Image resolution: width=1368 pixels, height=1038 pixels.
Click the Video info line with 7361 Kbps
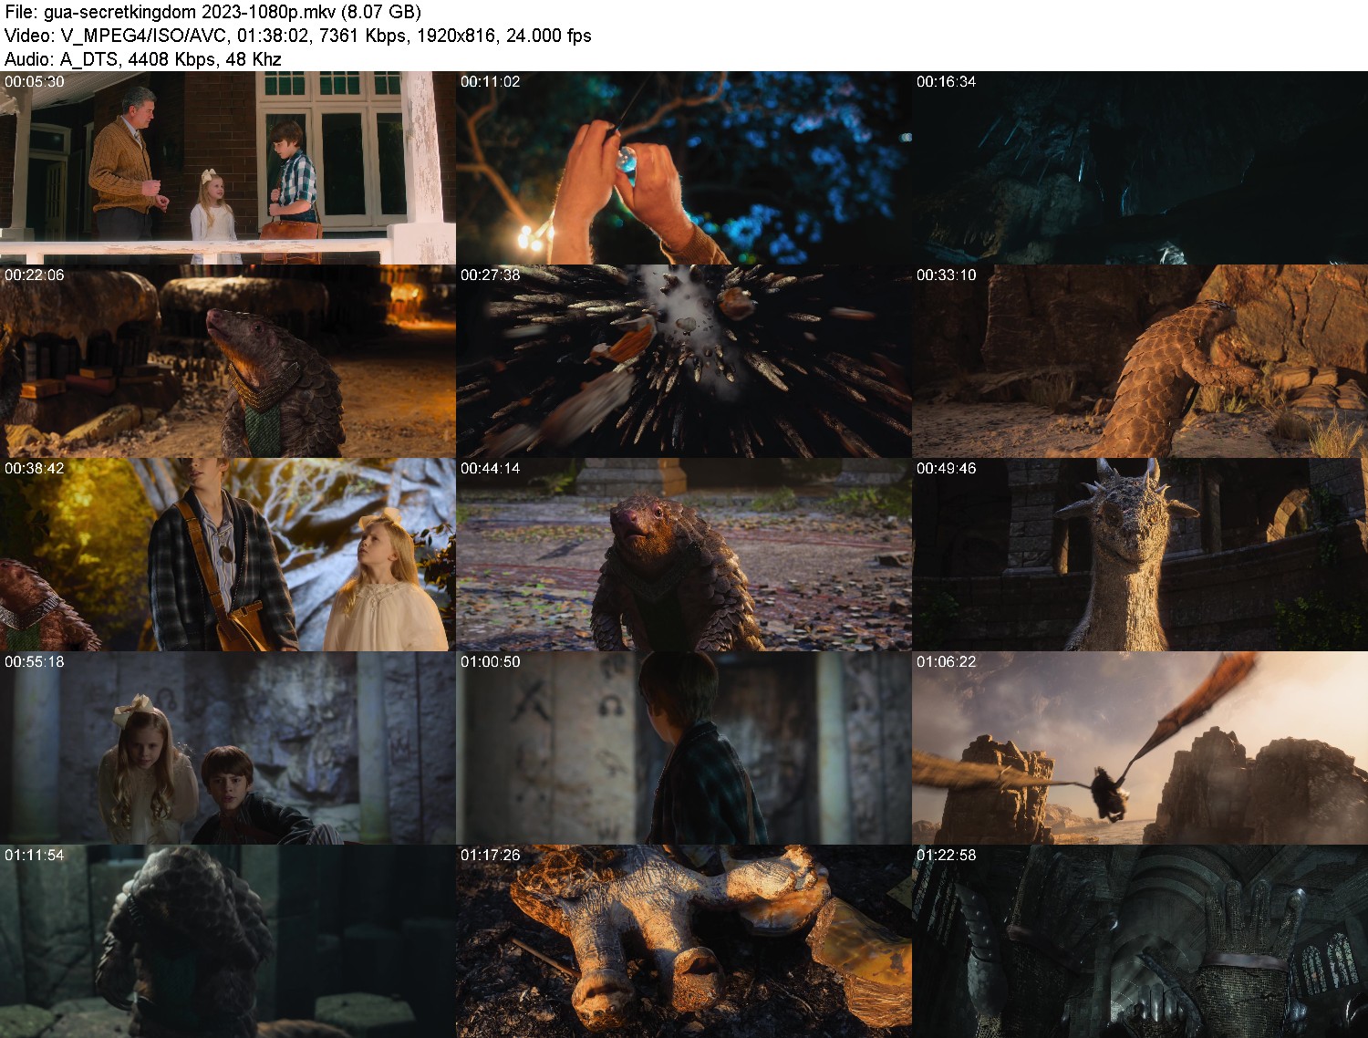(298, 36)
